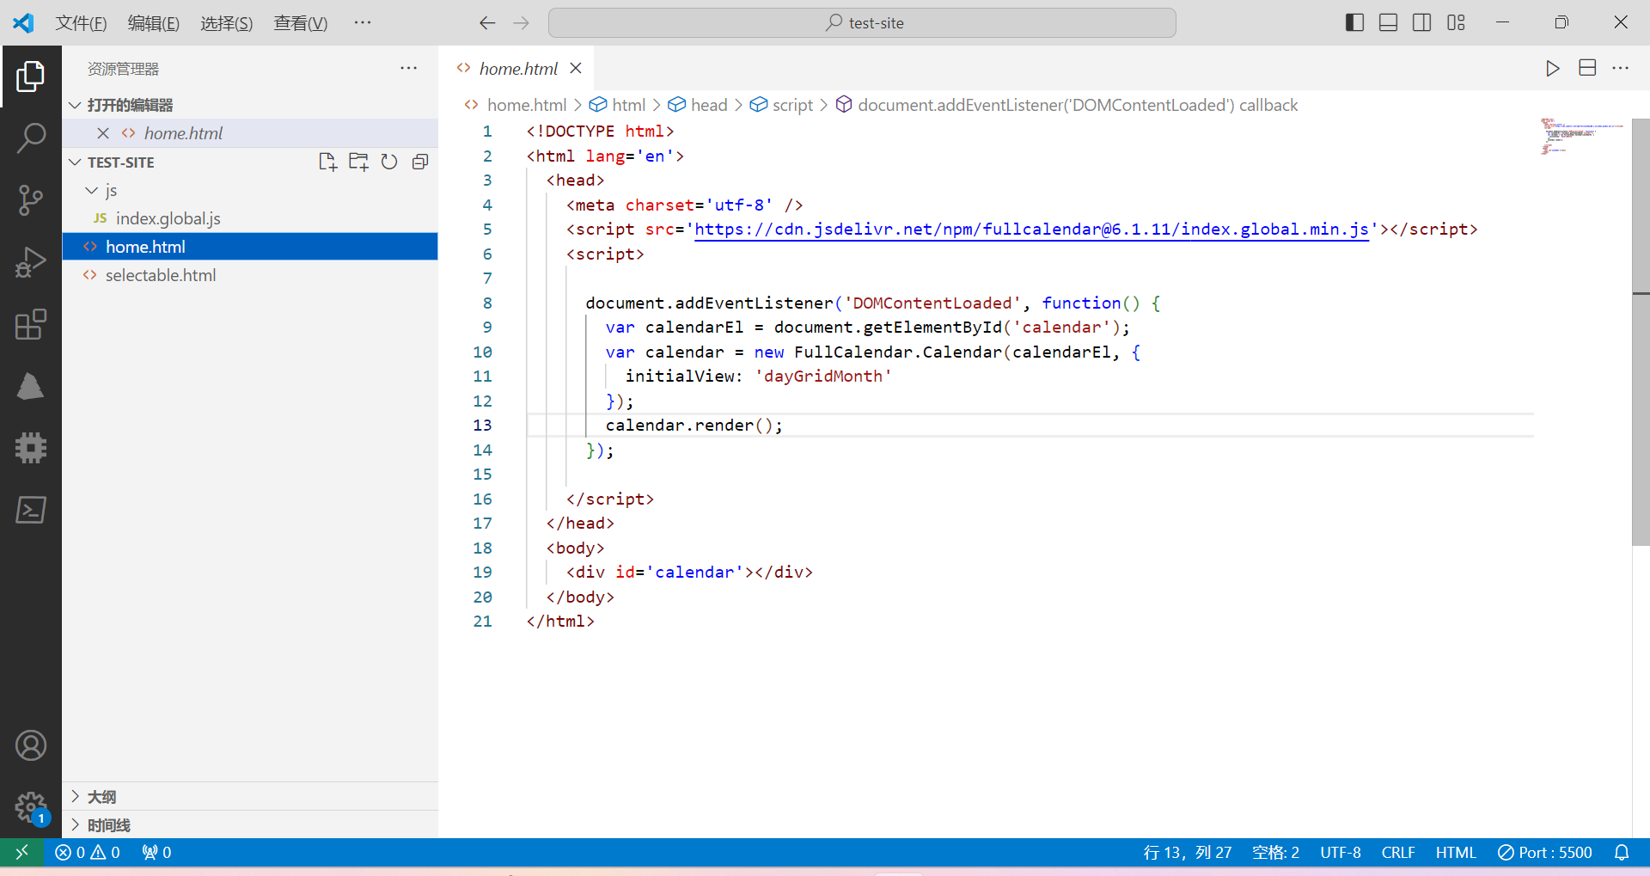The image size is (1650, 876).
Task: Collapse all folders in Explorer
Action: pyautogui.click(x=420, y=162)
